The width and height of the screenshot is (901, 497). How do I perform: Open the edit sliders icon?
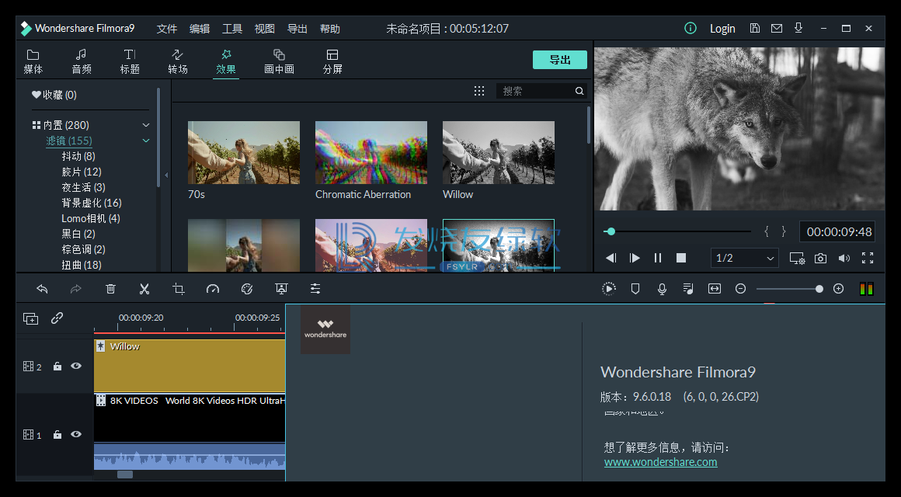click(315, 289)
